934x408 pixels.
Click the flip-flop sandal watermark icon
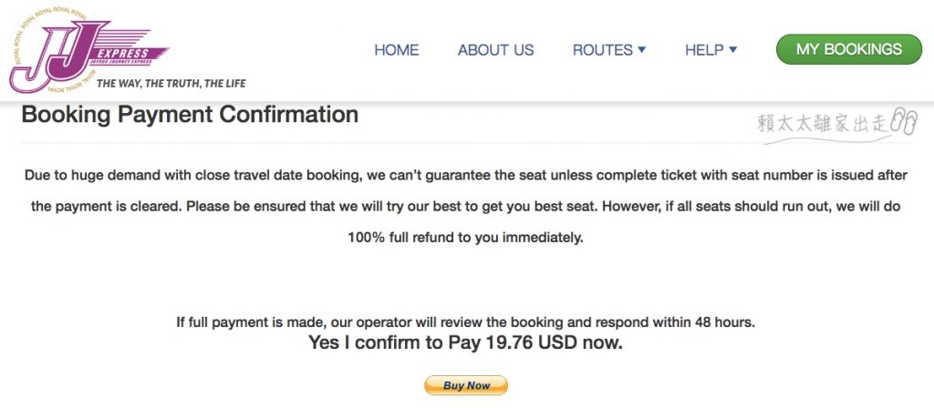point(903,122)
